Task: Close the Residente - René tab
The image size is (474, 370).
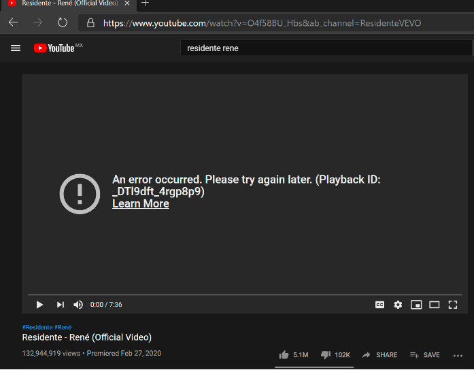Action: (x=127, y=3)
